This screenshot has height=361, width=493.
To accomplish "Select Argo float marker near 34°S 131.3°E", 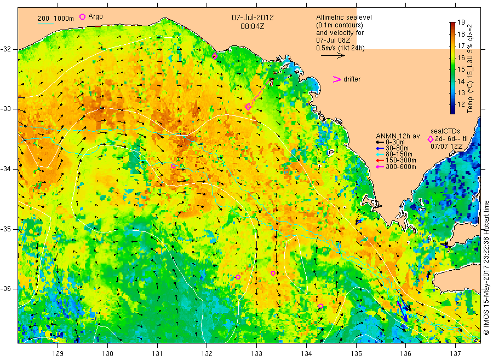I will [173, 166].
